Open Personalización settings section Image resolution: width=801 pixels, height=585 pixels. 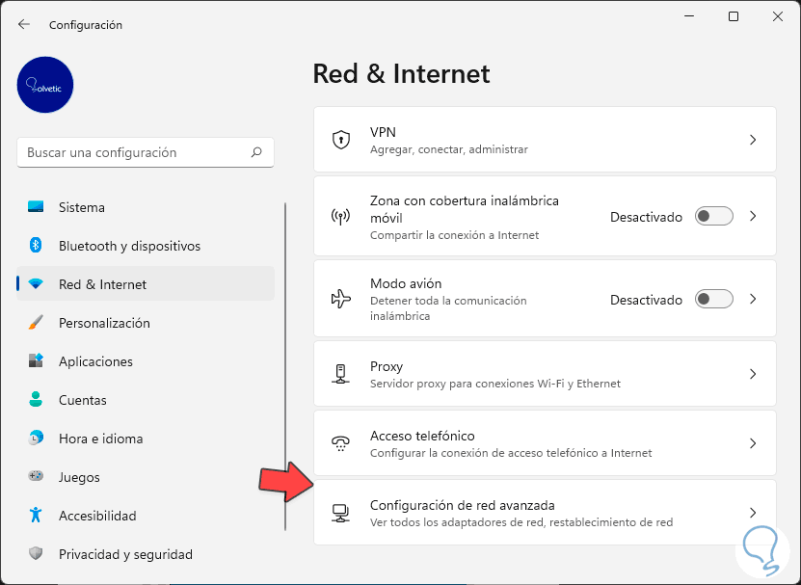coord(104,323)
